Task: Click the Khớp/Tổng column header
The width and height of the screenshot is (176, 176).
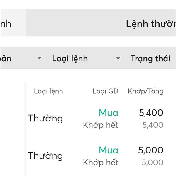Action: click(x=145, y=91)
